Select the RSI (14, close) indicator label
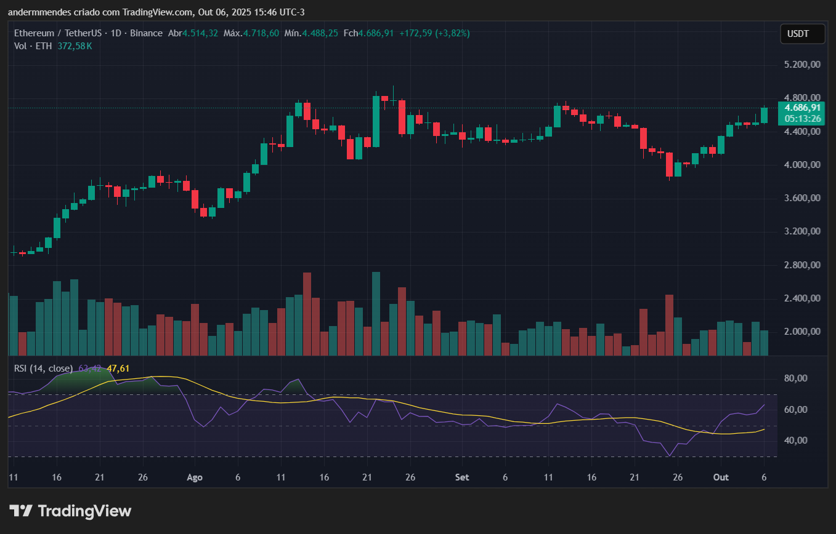 point(43,369)
